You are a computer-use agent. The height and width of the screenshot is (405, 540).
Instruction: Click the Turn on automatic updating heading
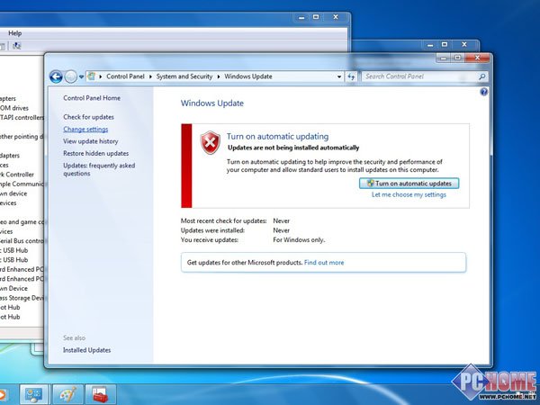click(x=277, y=137)
